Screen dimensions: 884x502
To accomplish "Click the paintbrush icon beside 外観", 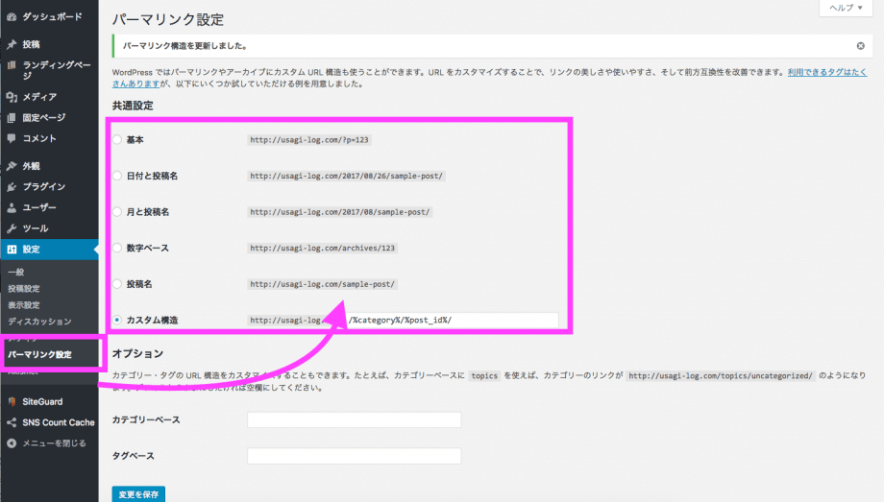I will pyautogui.click(x=11, y=166).
